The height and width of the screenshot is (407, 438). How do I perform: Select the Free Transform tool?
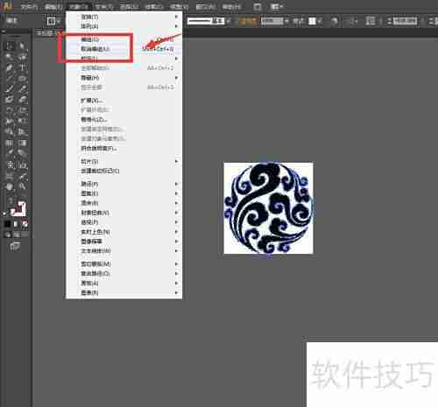(x=22, y=121)
